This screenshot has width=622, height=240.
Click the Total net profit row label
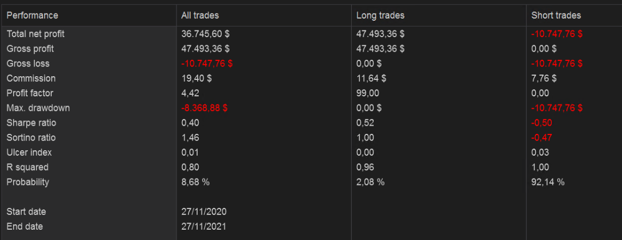point(35,34)
